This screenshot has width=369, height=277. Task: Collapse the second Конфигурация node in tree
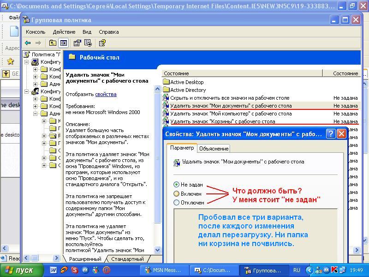[27, 91]
